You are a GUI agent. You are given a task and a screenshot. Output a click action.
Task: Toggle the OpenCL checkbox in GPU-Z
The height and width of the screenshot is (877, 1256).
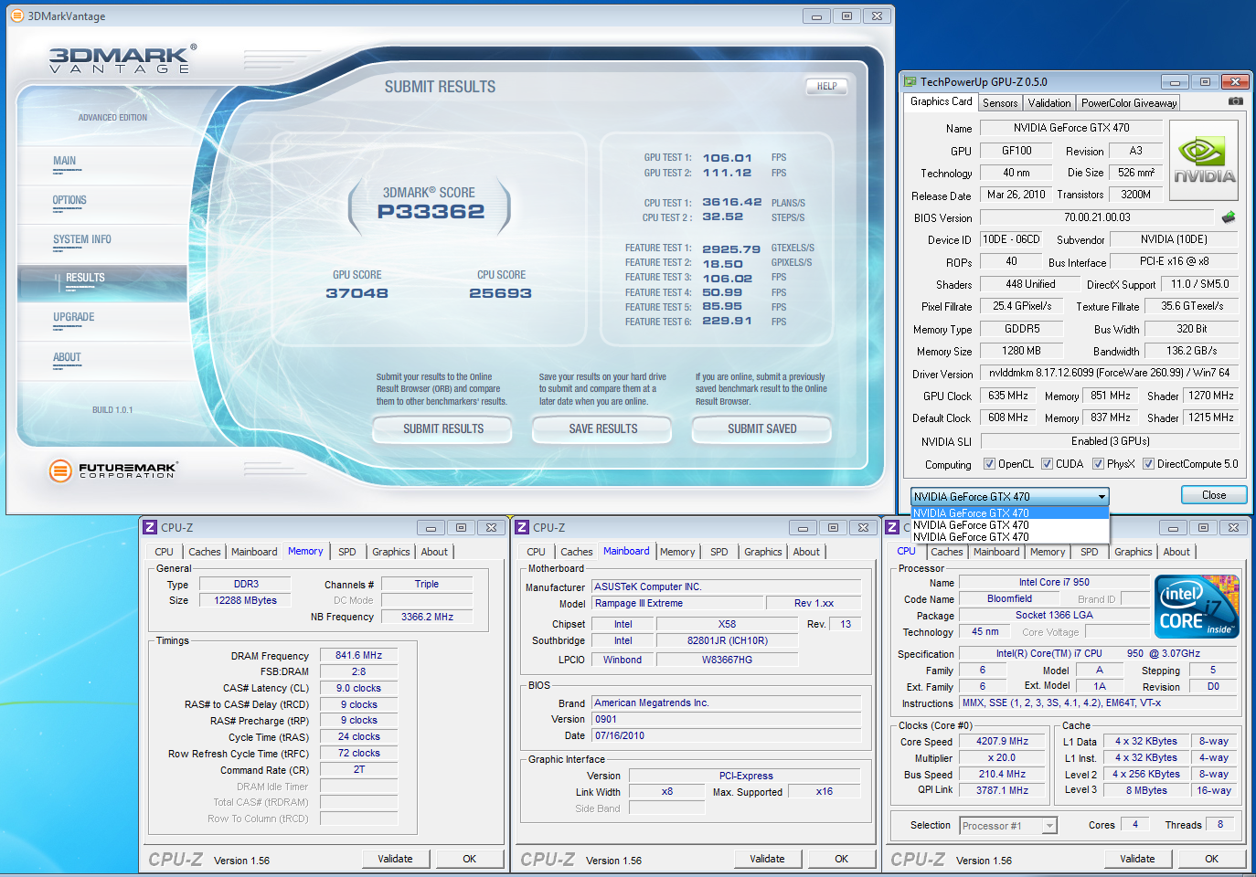989,464
